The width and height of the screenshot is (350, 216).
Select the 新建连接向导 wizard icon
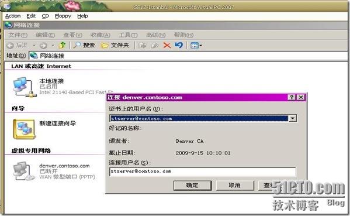pyautogui.click(x=24, y=129)
